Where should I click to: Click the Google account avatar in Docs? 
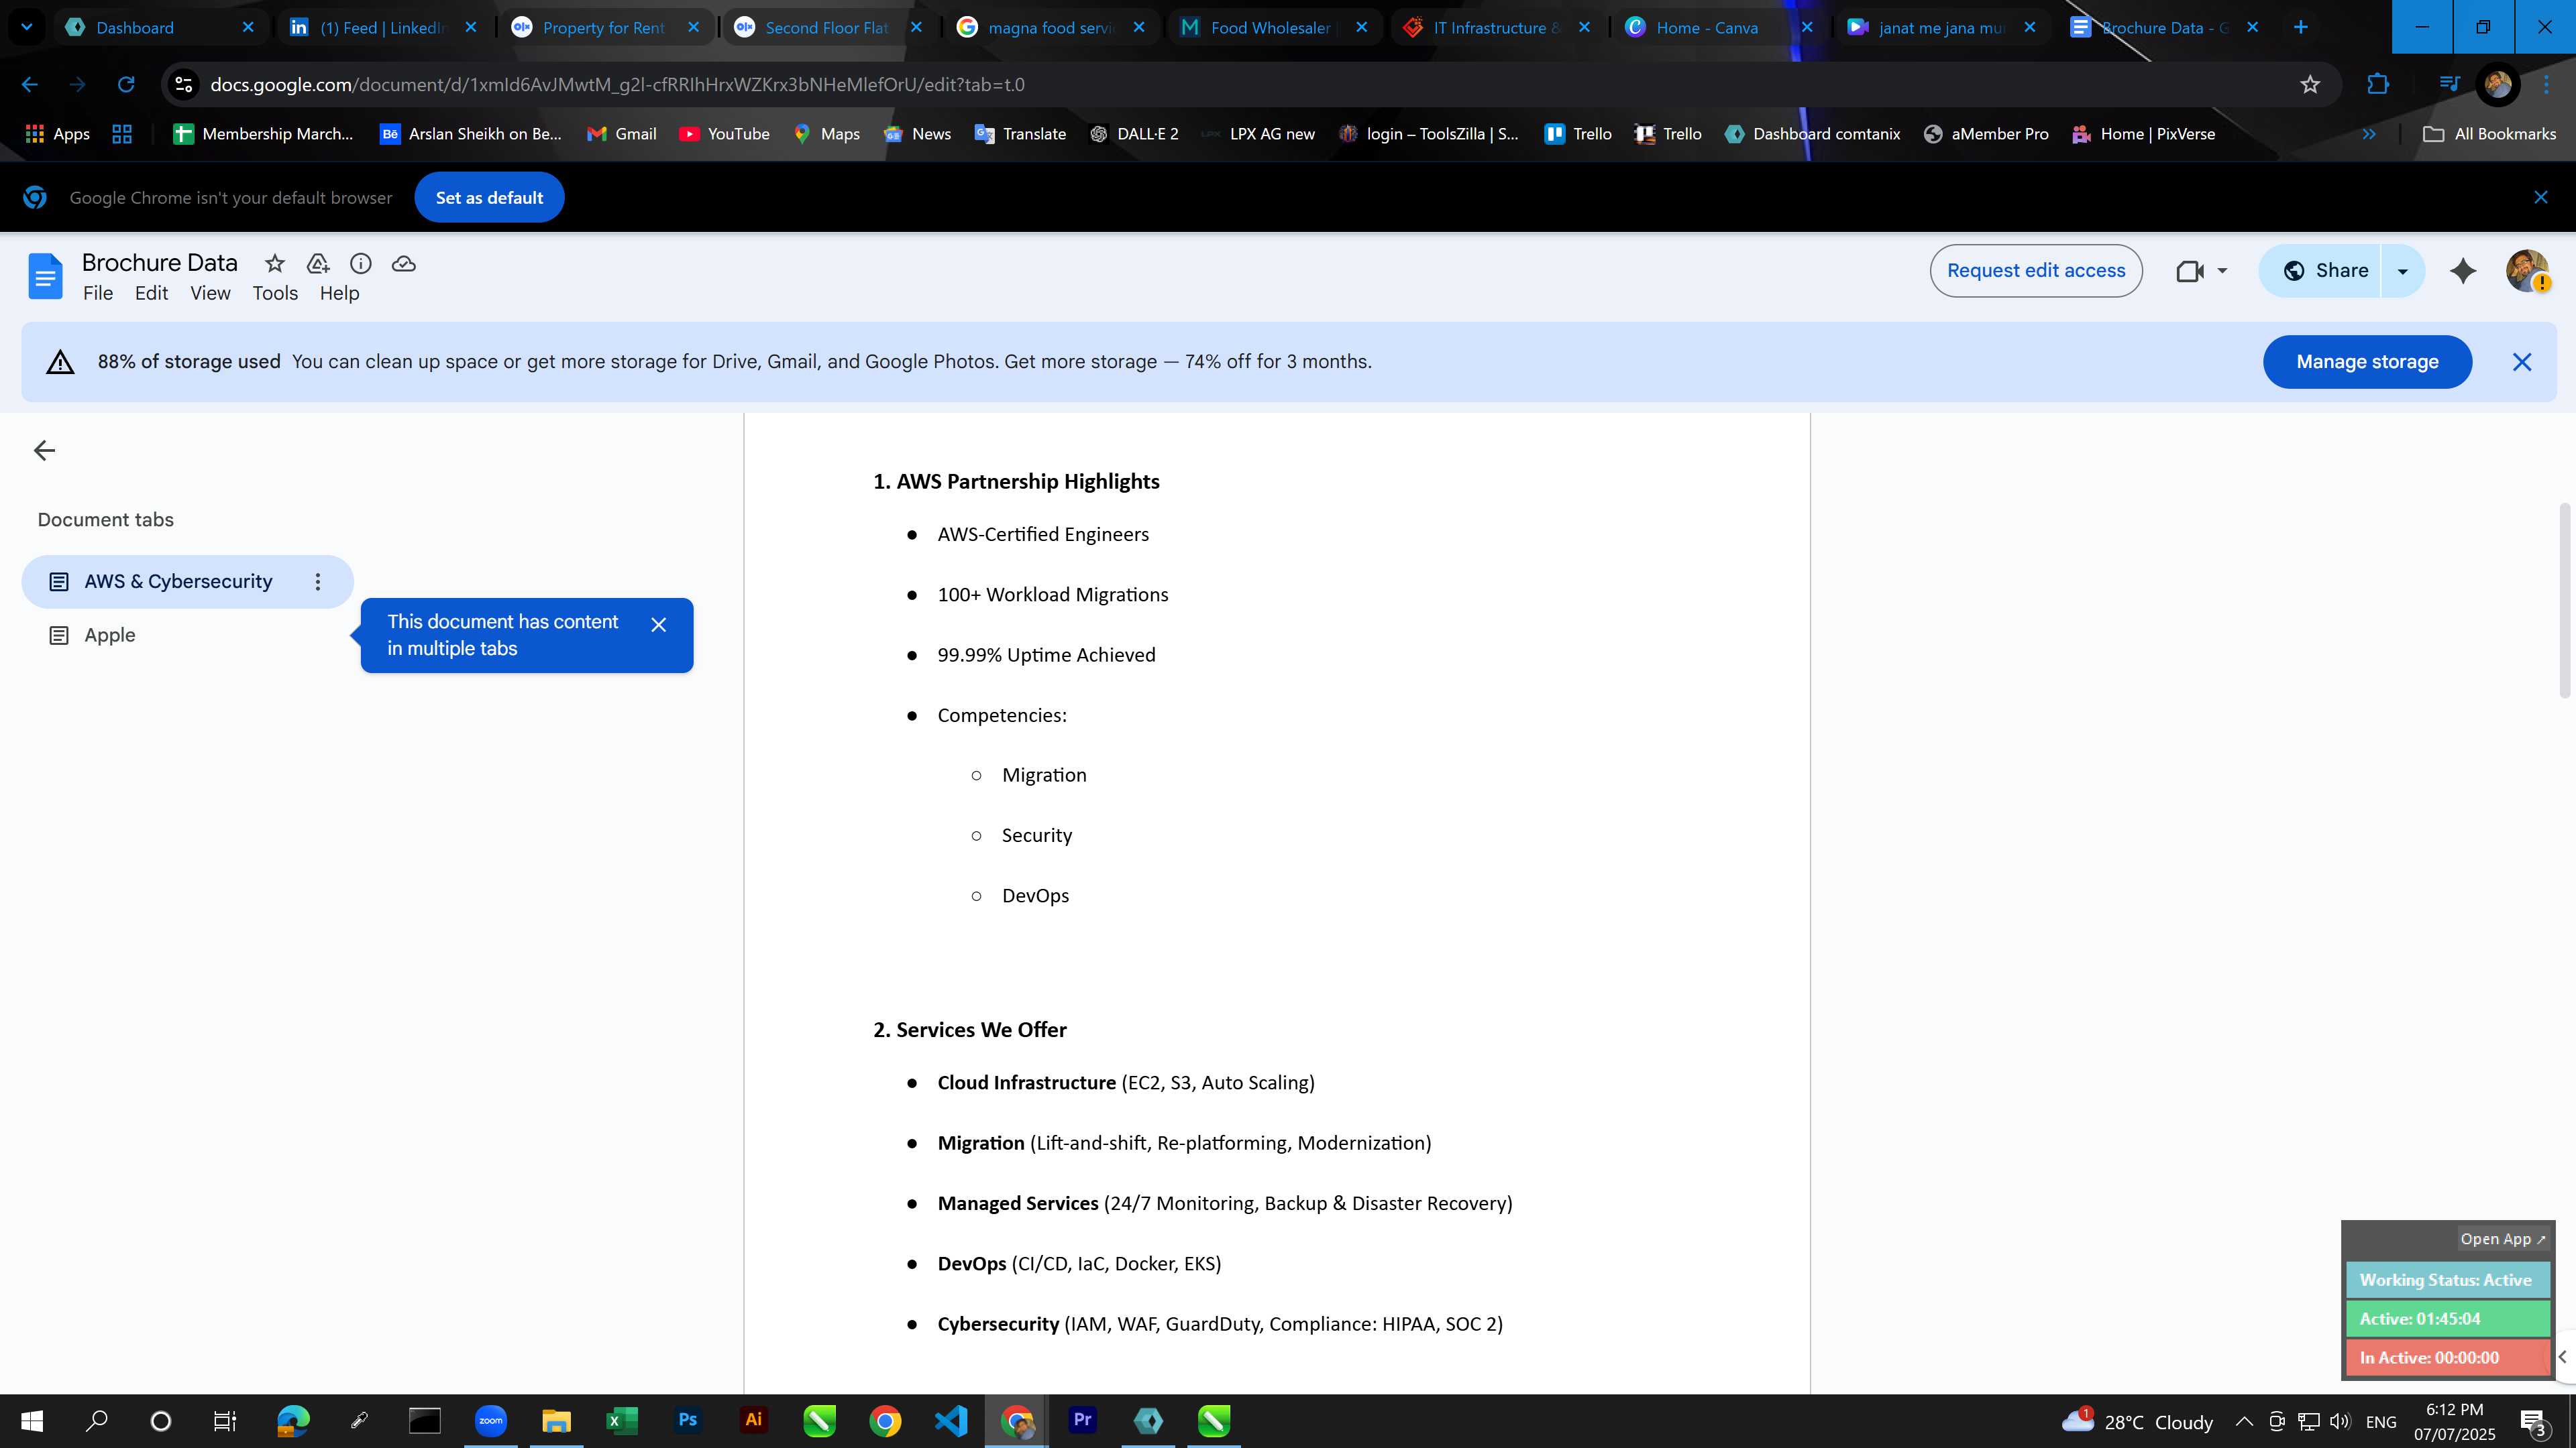pyautogui.click(x=2527, y=271)
